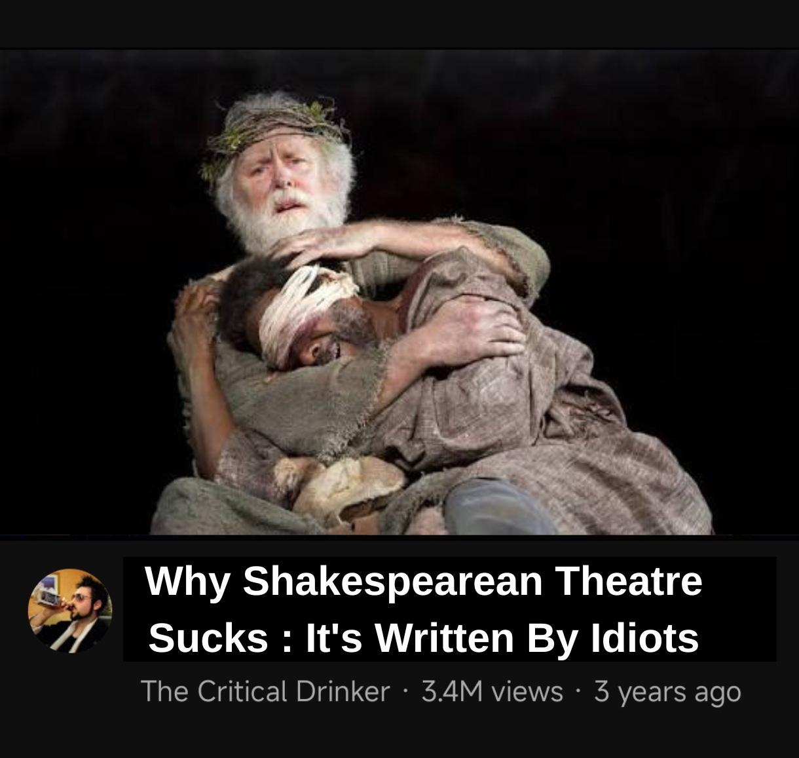Click the grey shoe in the thumbnail

tap(496, 507)
